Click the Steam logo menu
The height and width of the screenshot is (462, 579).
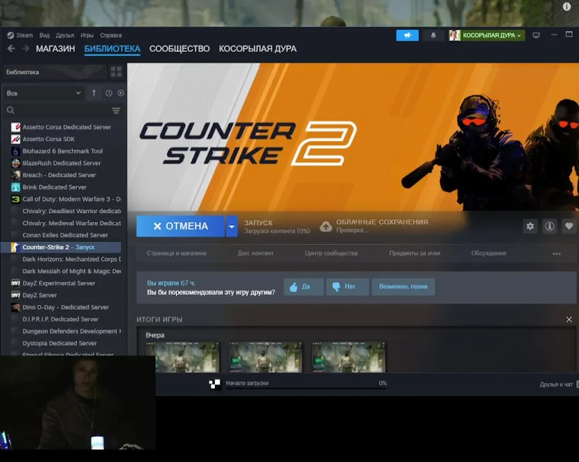click(x=20, y=35)
